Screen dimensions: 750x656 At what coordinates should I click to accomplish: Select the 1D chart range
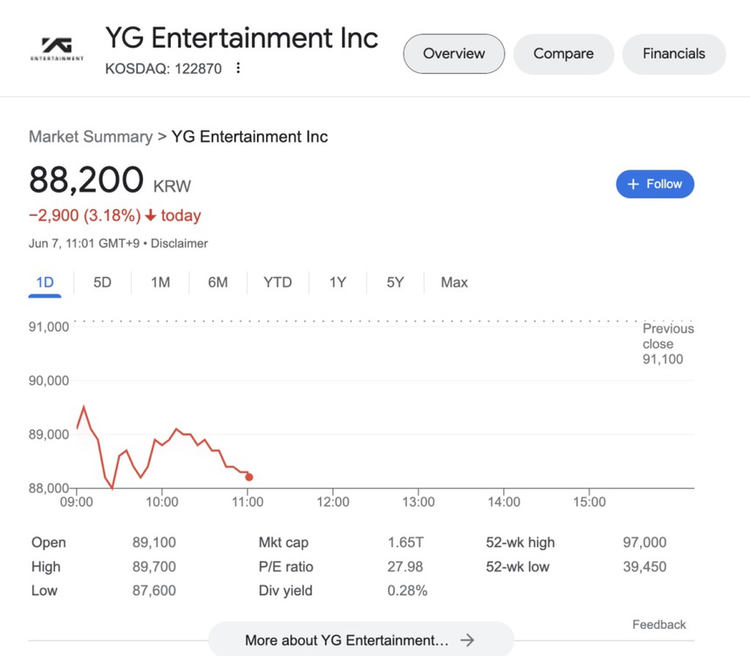click(44, 282)
